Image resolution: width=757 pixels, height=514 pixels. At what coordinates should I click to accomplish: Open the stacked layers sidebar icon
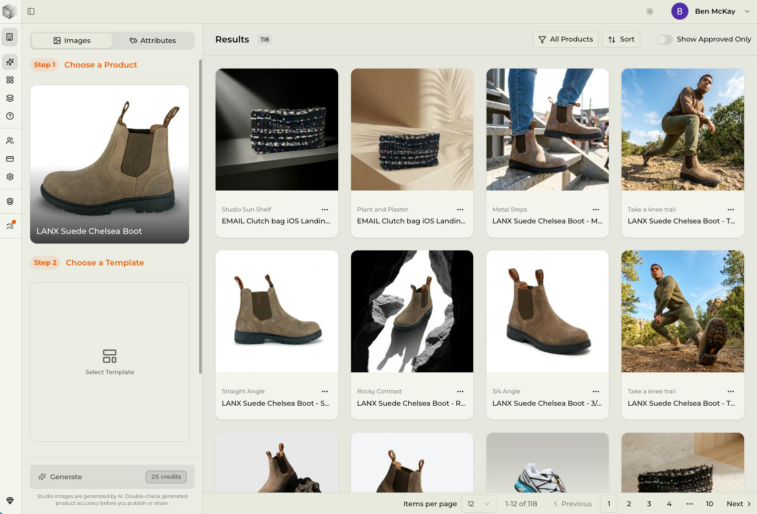click(x=10, y=98)
